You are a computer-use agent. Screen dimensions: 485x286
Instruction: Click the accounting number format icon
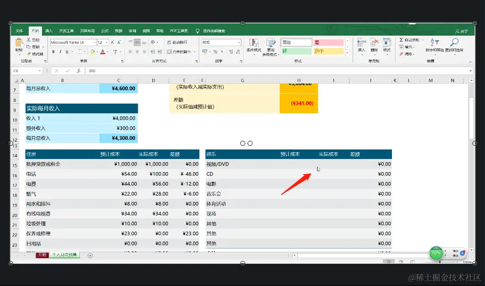pyautogui.click(x=205, y=52)
